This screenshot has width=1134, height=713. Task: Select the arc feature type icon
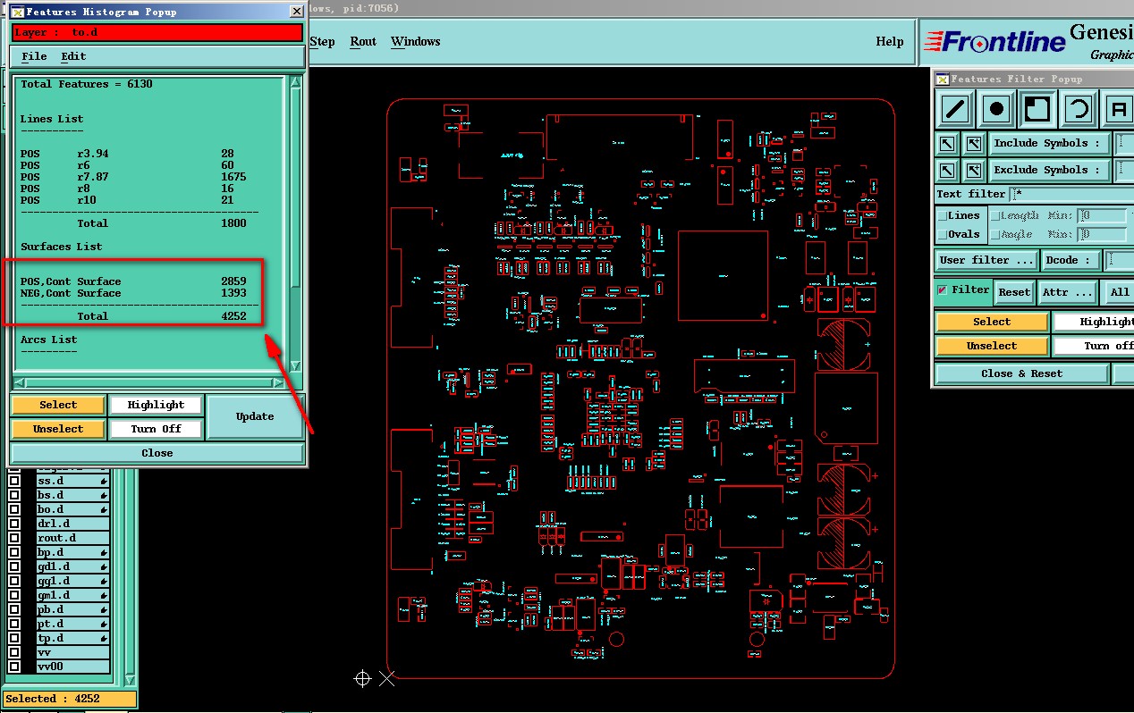1079,110
